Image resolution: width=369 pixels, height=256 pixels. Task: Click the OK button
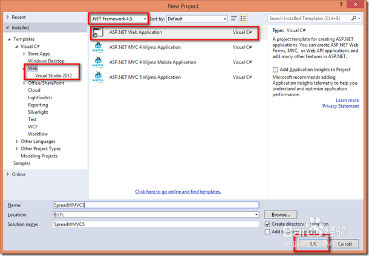[x=313, y=244]
